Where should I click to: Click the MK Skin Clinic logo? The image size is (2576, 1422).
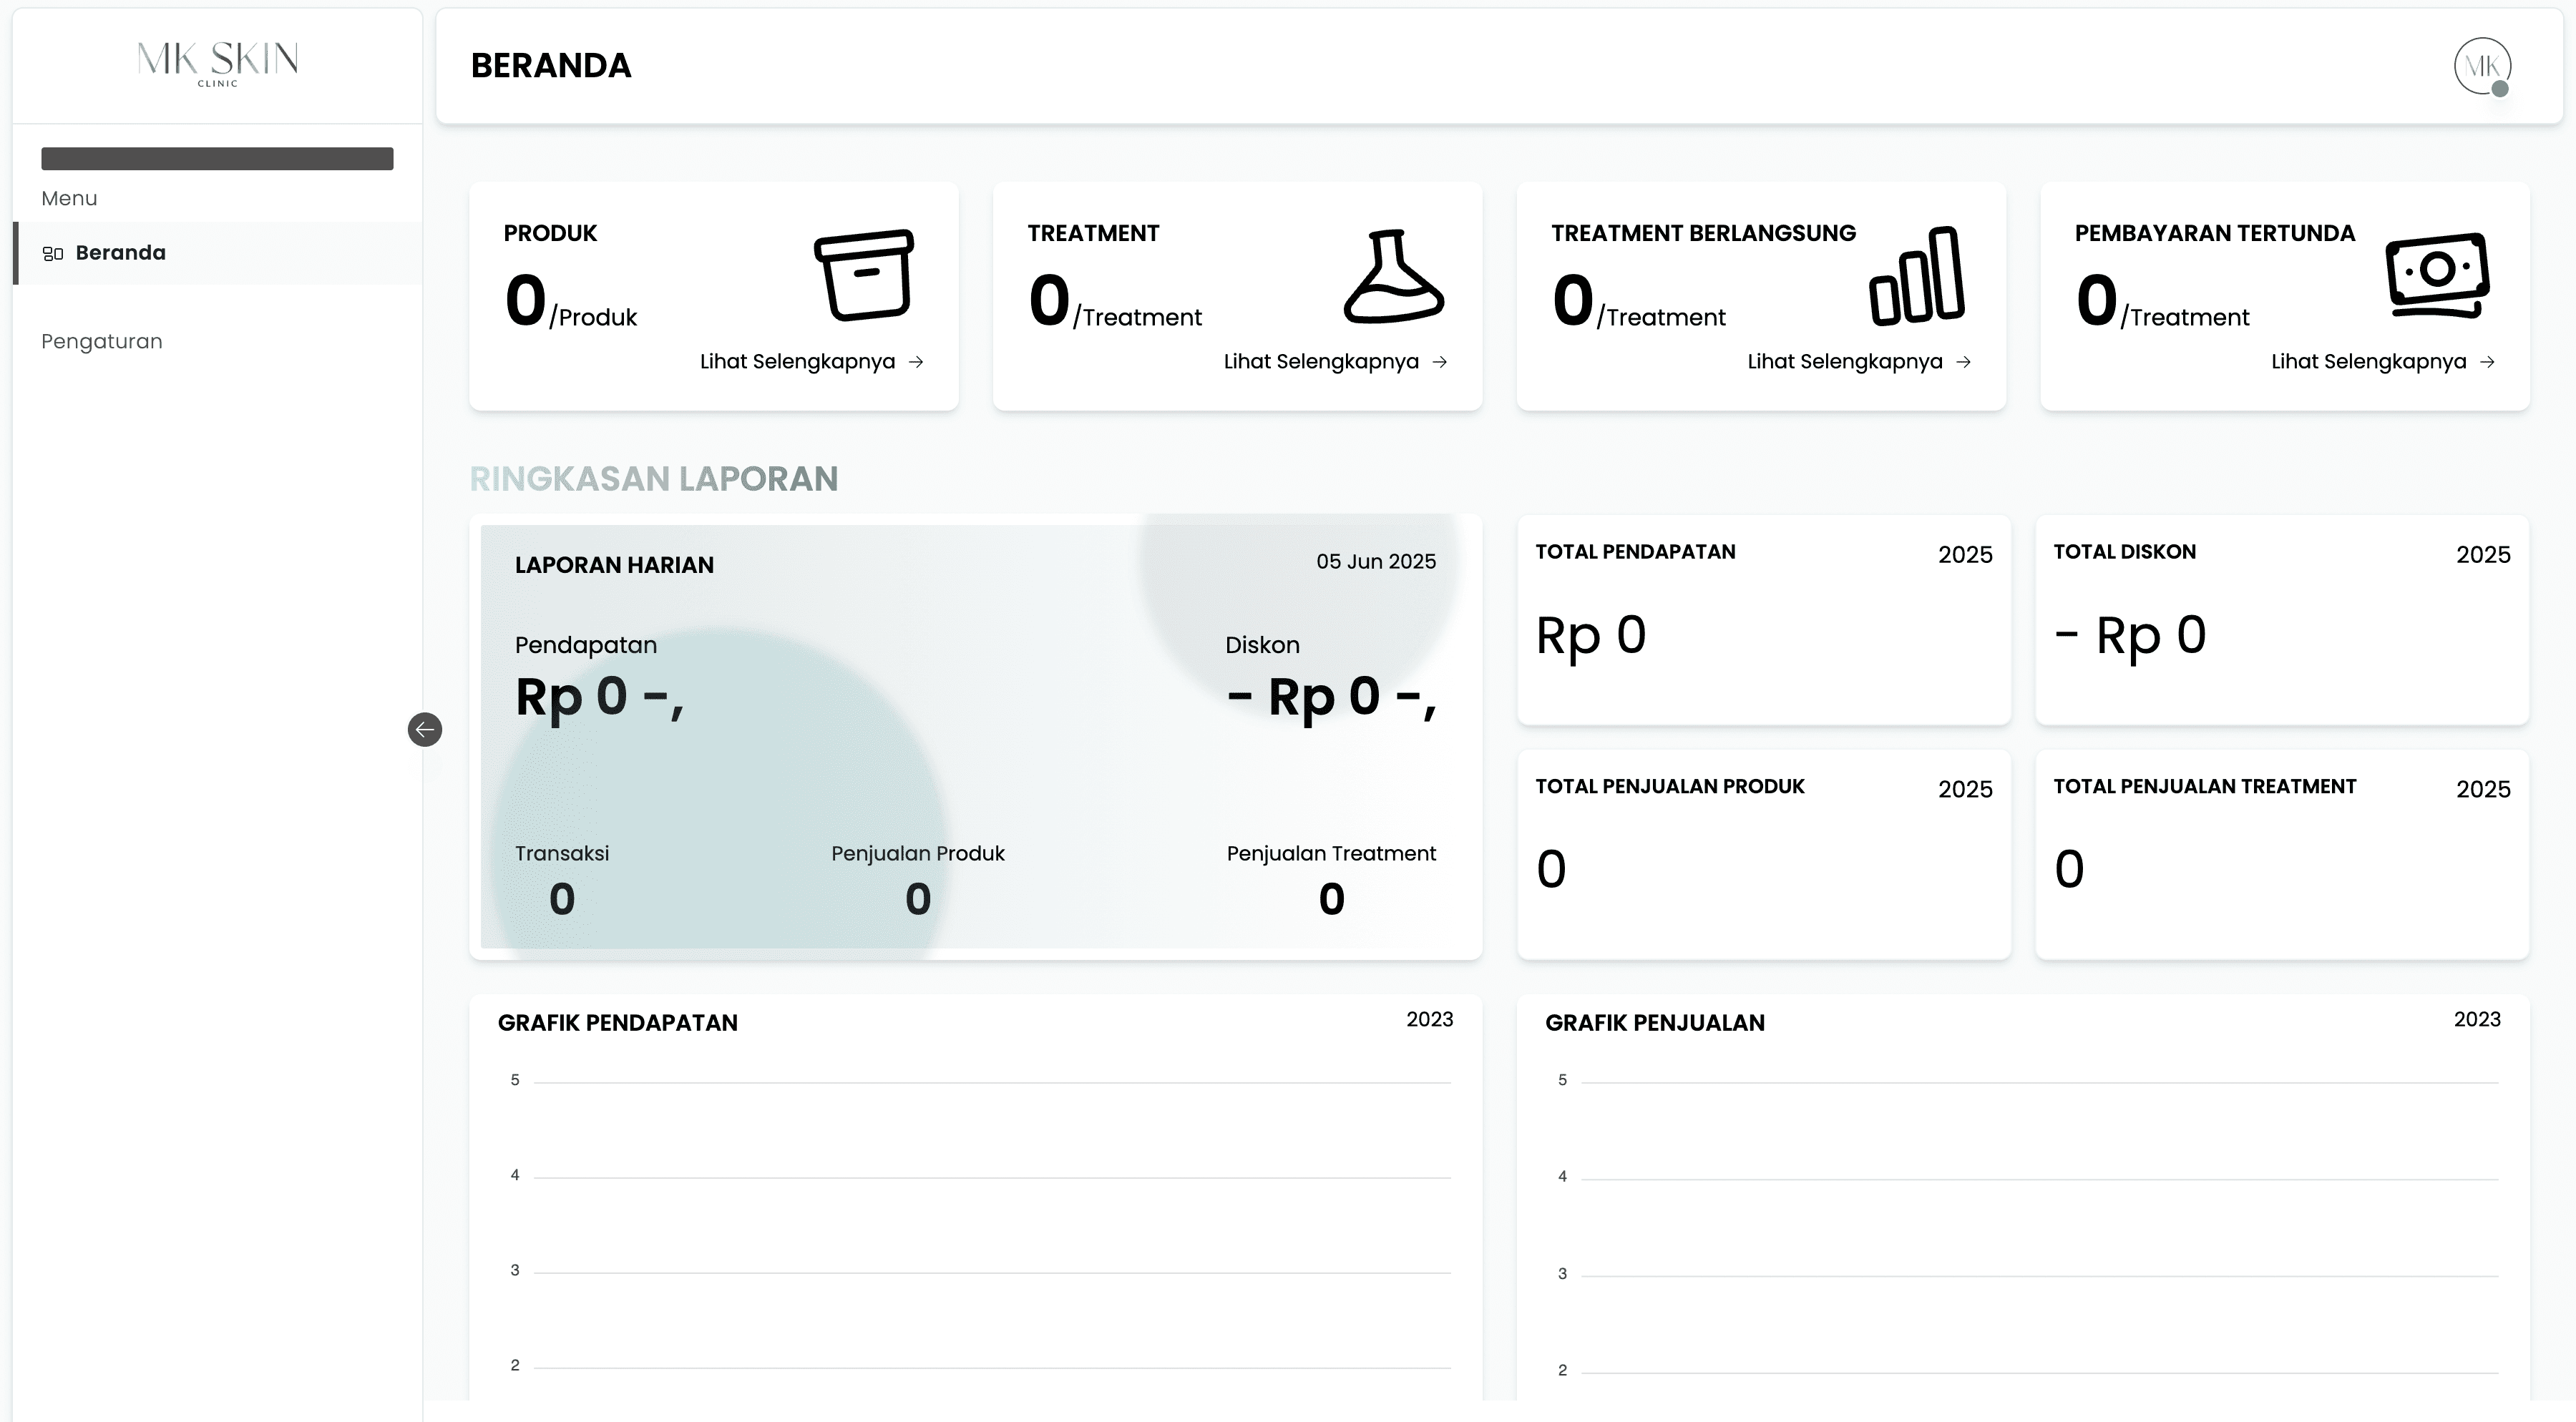click(x=217, y=63)
